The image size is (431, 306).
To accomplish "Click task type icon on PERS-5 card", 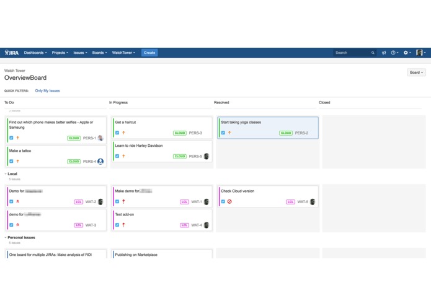I will pyautogui.click(x=117, y=156).
